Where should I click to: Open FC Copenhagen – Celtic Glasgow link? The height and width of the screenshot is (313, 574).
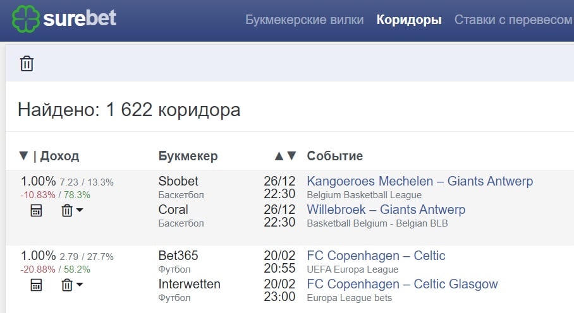point(402,284)
